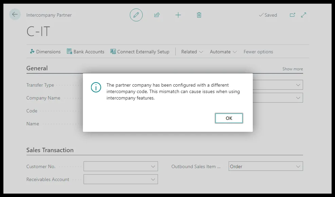Go back with the arrow button

click(15, 14)
